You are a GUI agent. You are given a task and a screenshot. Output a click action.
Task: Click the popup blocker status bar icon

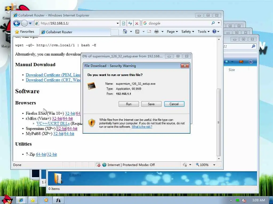click(x=98, y=165)
